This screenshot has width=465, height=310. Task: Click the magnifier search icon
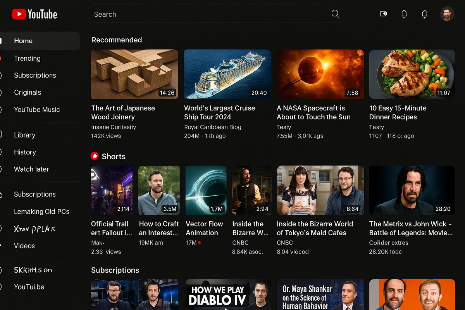click(x=336, y=14)
